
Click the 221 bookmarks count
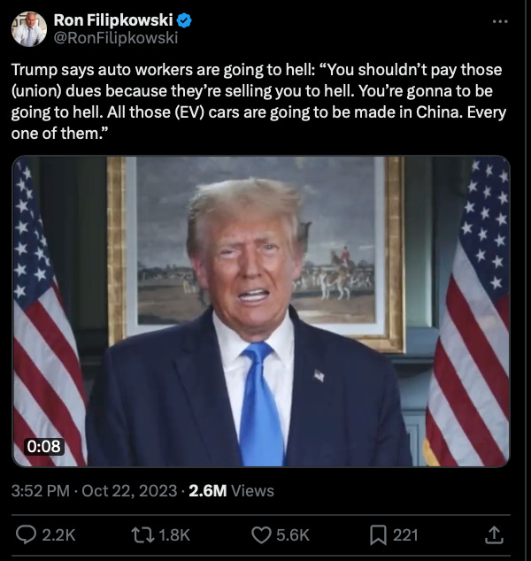click(x=405, y=535)
